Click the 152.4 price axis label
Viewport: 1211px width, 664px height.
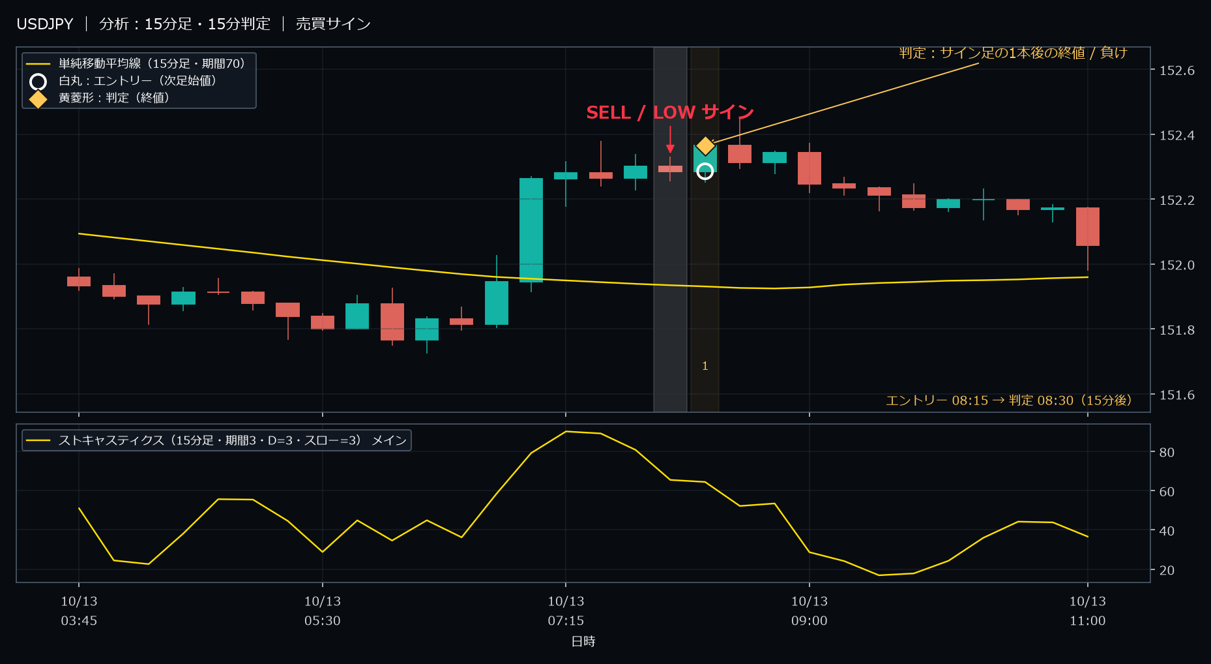coord(1177,136)
